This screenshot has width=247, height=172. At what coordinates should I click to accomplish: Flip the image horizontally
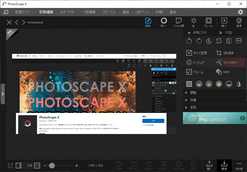(229, 41)
